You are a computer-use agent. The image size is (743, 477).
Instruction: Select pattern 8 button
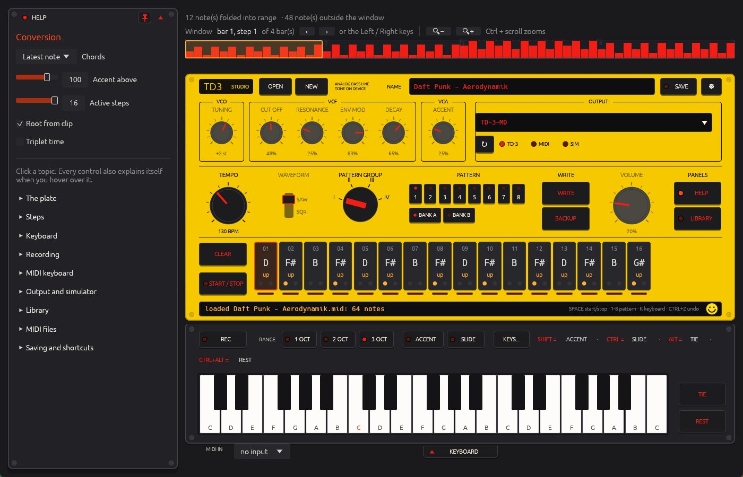click(519, 193)
